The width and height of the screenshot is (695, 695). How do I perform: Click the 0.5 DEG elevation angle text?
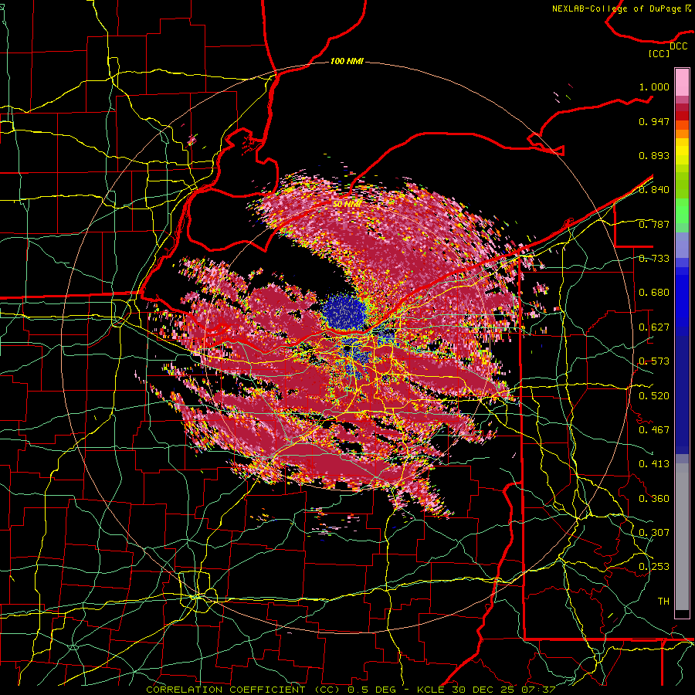click(373, 690)
